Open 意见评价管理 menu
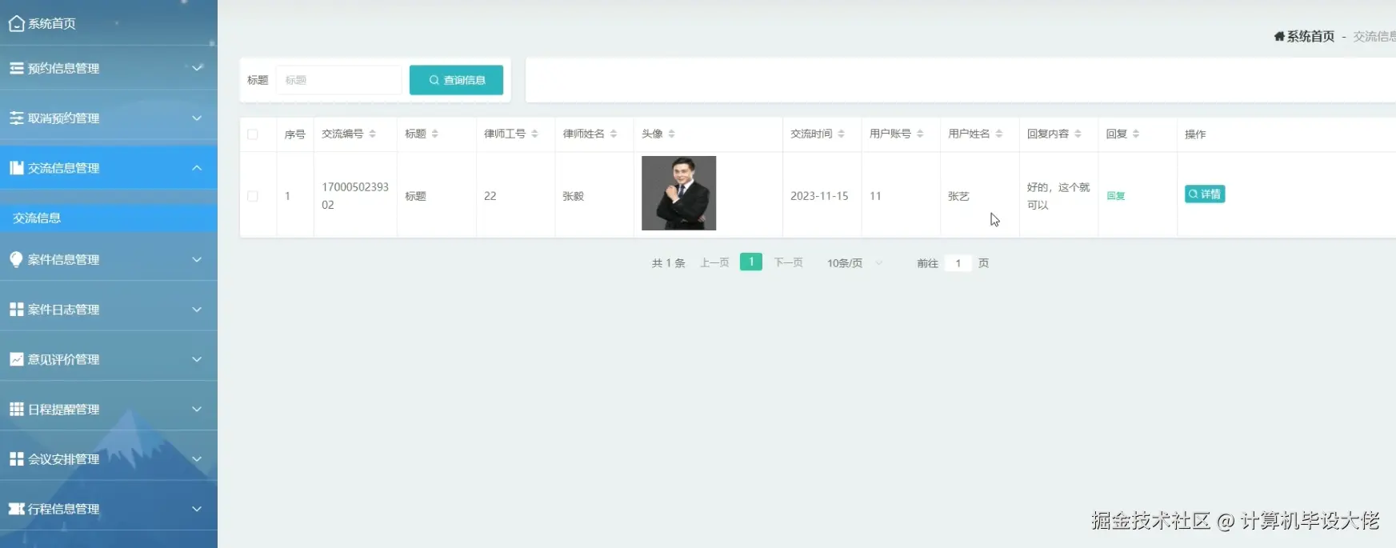 109,359
